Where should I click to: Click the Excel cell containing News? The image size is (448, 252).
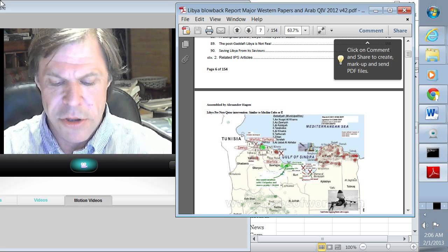[263, 227]
